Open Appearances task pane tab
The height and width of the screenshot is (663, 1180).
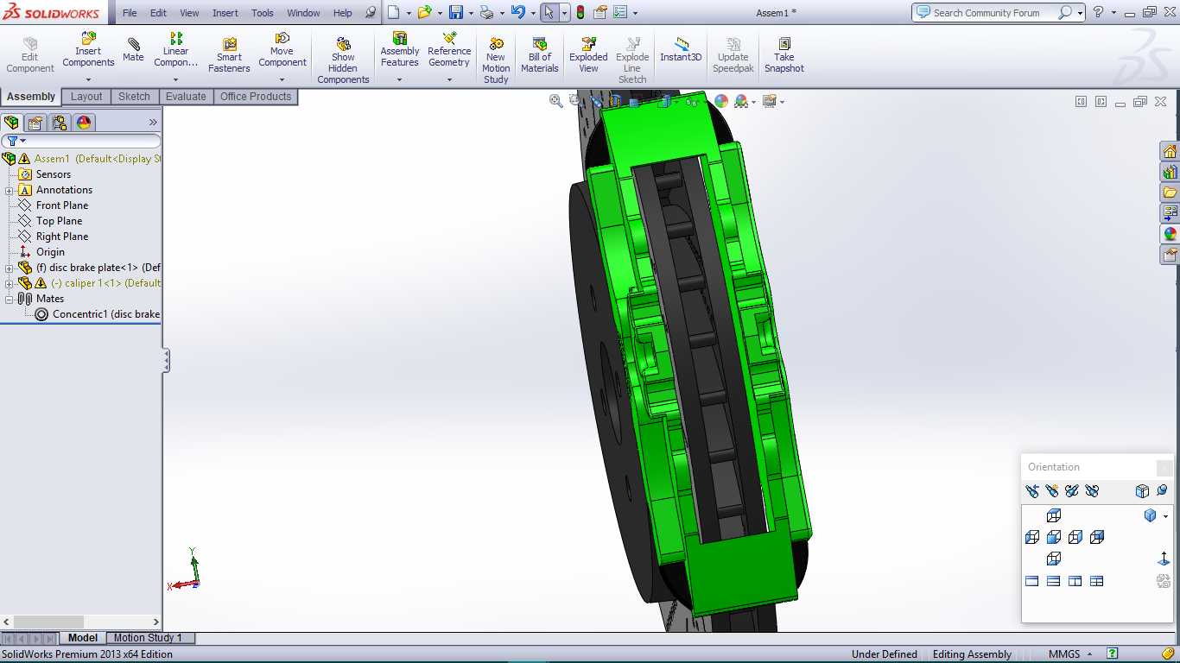click(1170, 234)
